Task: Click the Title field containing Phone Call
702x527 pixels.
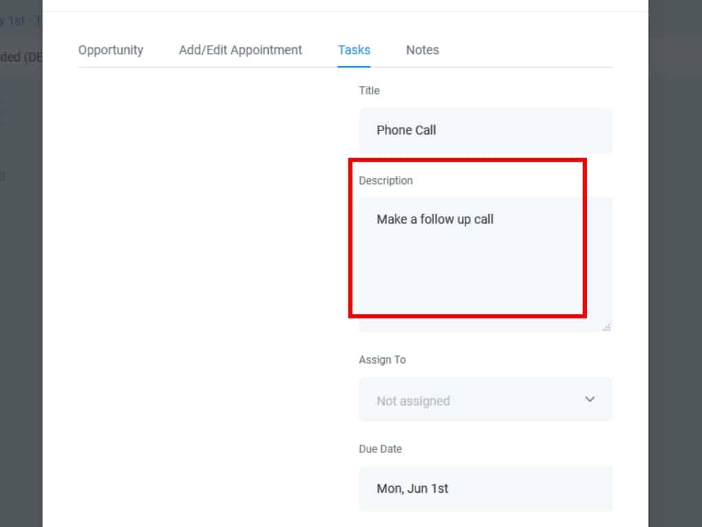Action: [485, 130]
